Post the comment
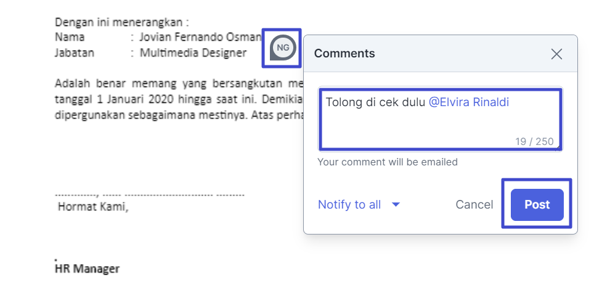The image size is (594, 303). (537, 205)
